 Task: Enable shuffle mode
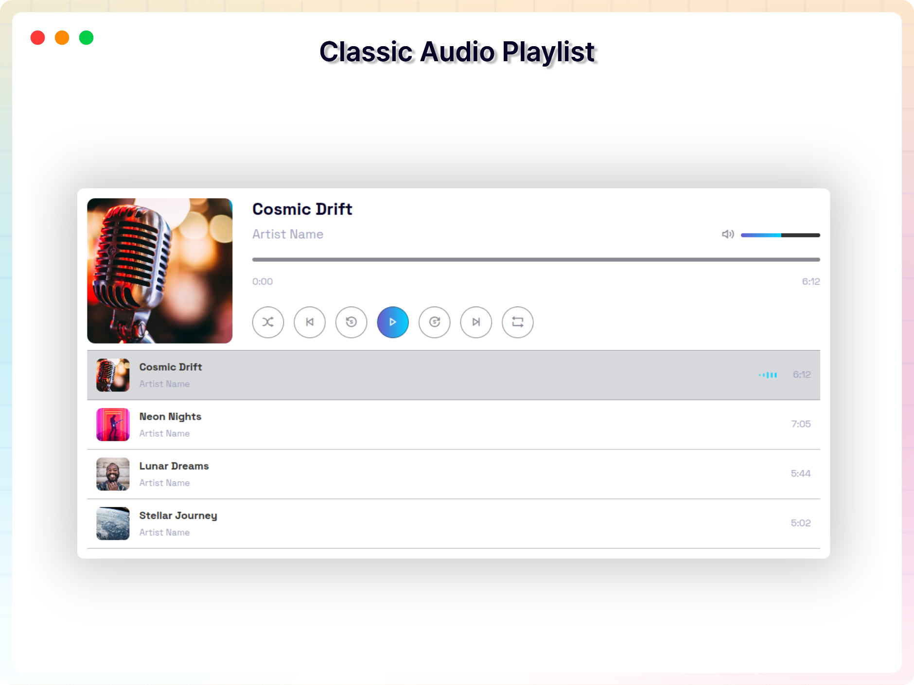coord(268,322)
